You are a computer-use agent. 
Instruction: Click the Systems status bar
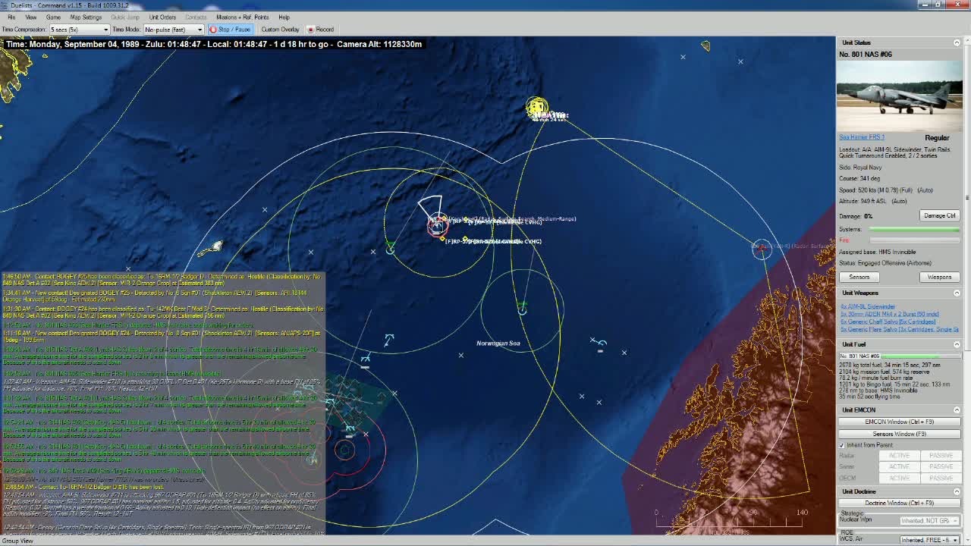pos(913,229)
